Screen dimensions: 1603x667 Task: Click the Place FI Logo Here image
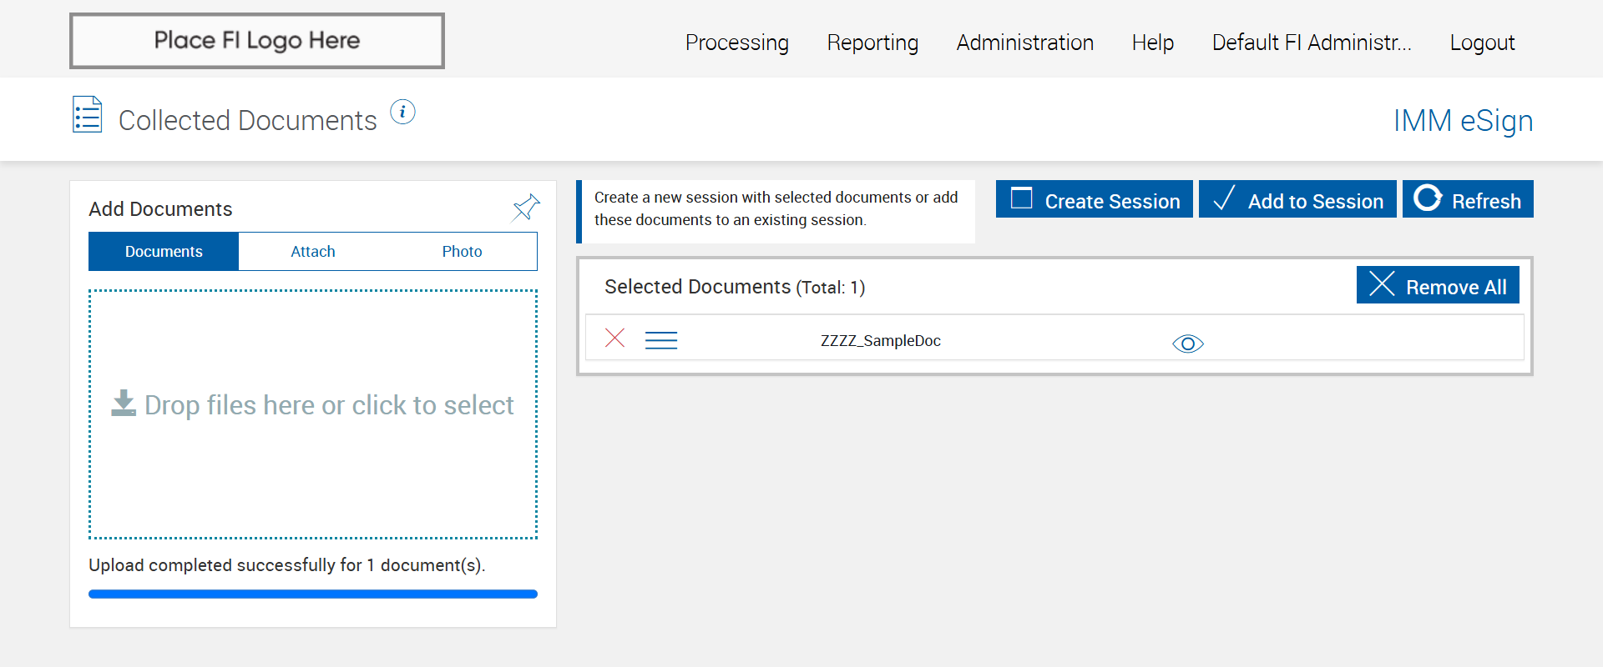coord(257,41)
